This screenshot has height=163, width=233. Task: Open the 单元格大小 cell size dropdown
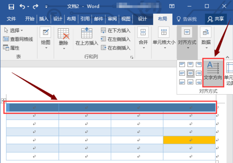(x=164, y=38)
